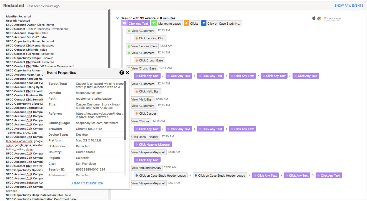This screenshot has height=201, width=367.
Task: Open View /Customers event at 12:14 AM above Click CrunchBase
Action: point(141,53)
